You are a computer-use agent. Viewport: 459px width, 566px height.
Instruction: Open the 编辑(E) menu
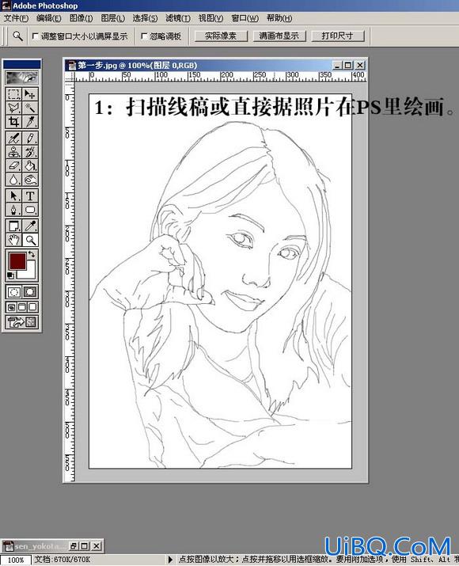(49, 18)
